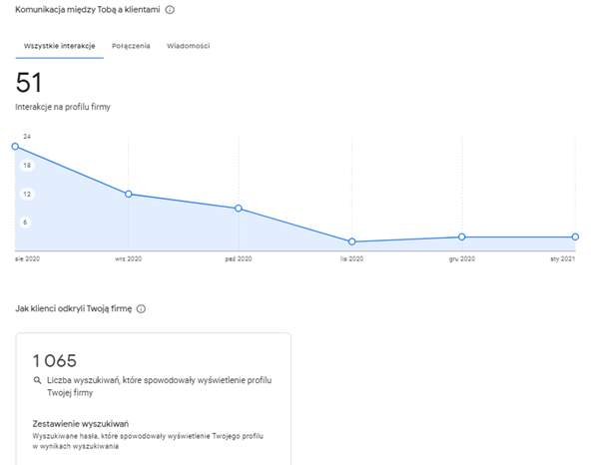The width and height of the screenshot is (599, 465).
Task: Switch to the Połączenia tab
Action: [x=131, y=46]
